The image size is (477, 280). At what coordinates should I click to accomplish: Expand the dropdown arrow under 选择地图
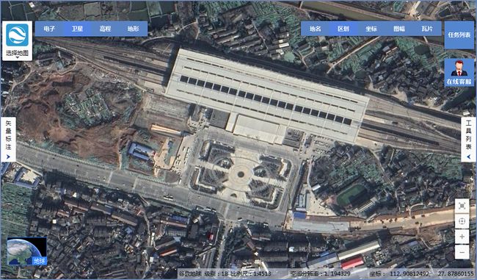(18, 58)
